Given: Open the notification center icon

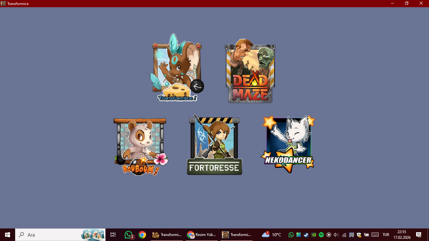Looking at the screenshot, I should 419,235.
